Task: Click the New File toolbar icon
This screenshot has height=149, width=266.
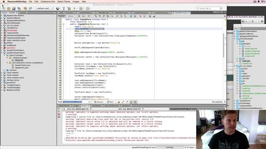Action: 4,8
